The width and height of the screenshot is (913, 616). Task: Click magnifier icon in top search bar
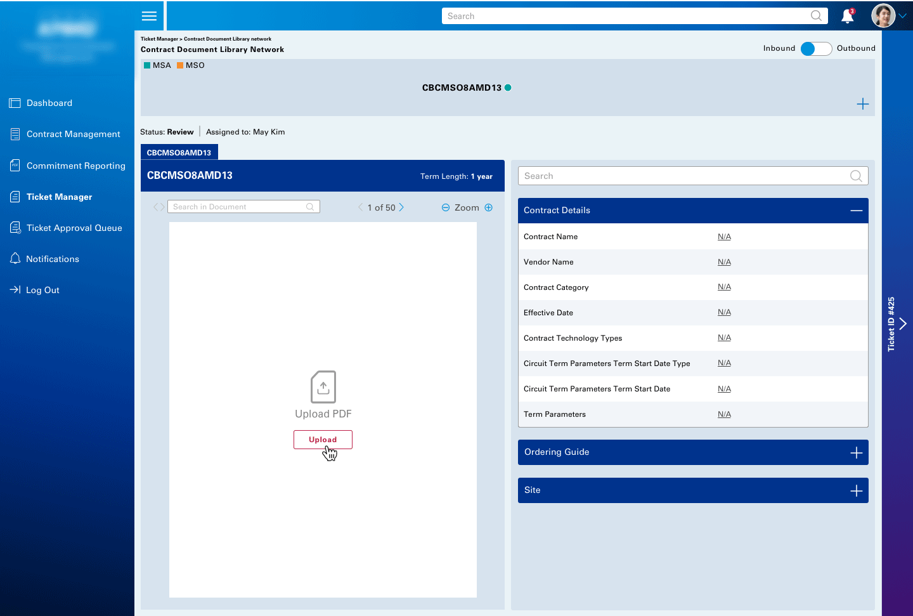point(816,16)
